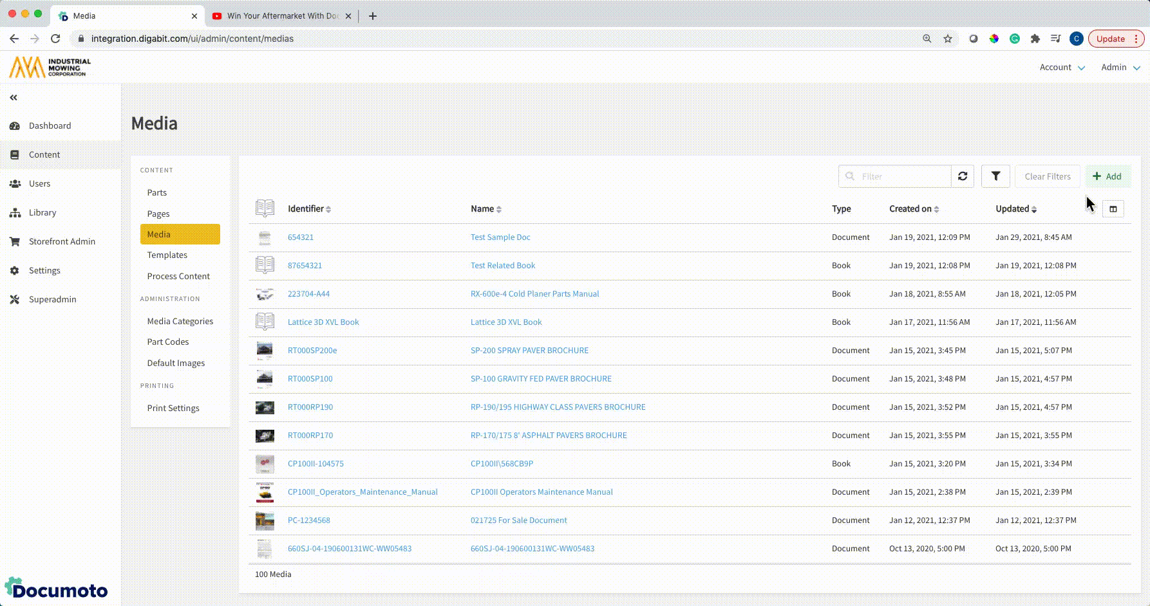
Task: Open the Chrome Update menu button
Action: pos(1116,39)
